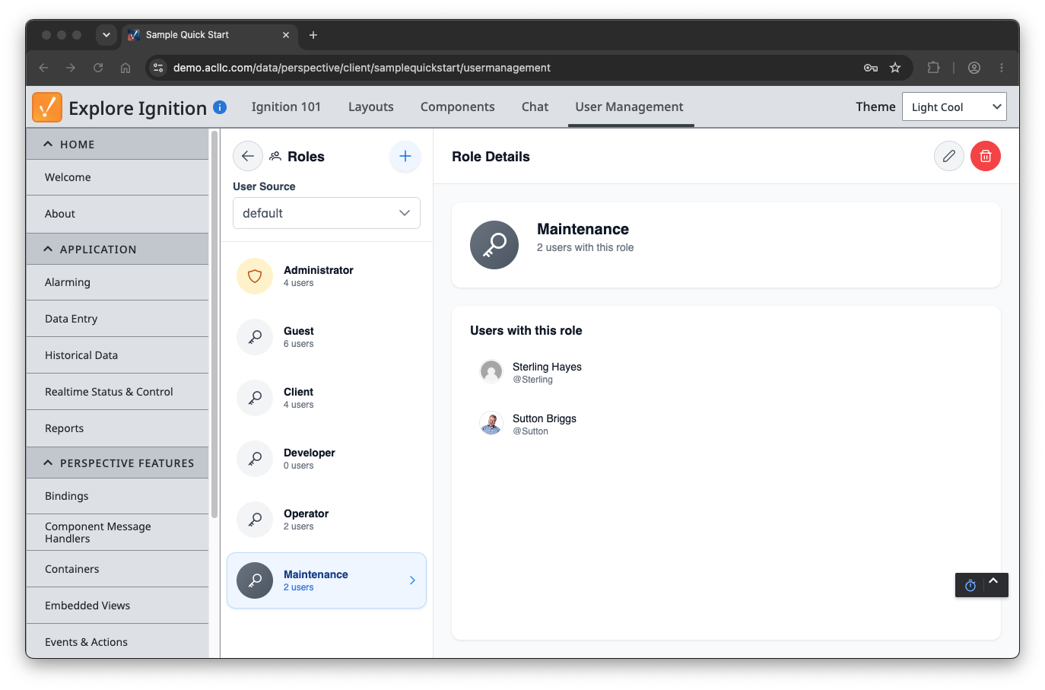Select the Guest role name
The image size is (1045, 690).
click(298, 331)
